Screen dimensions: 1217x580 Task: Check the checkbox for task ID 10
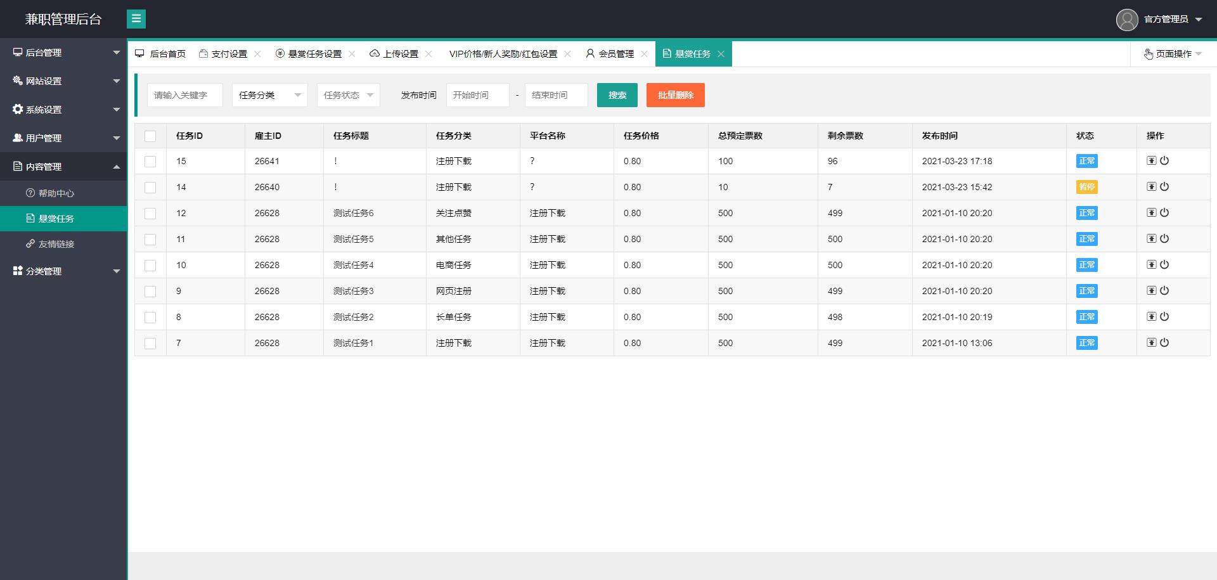150,266
